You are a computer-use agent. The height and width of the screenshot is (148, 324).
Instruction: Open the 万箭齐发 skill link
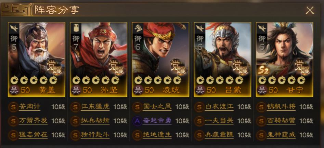(x=33, y=121)
